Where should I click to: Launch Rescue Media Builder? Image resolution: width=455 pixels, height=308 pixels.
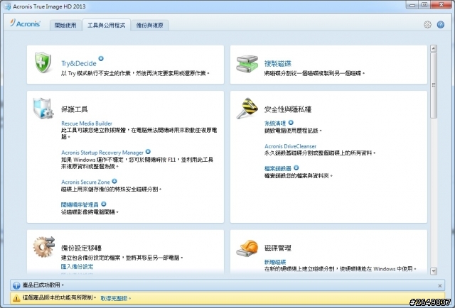click(x=87, y=123)
